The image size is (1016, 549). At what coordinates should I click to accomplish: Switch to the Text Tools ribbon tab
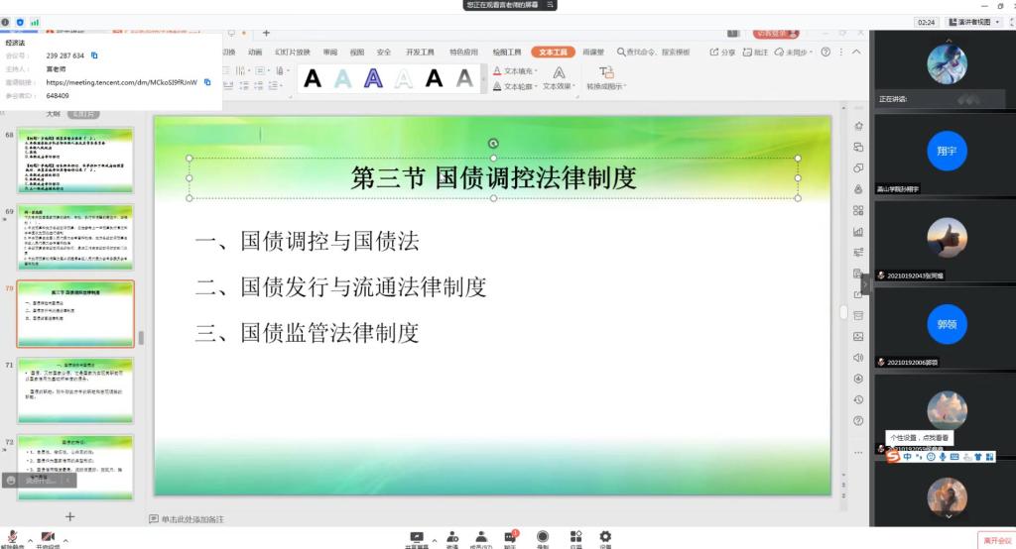(x=553, y=52)
